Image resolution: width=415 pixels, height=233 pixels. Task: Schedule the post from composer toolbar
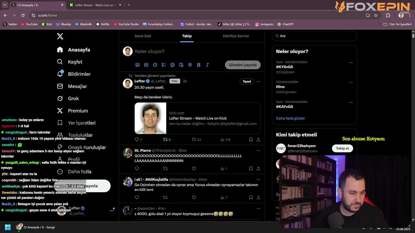pyautogui.click(x=181, y=65)
